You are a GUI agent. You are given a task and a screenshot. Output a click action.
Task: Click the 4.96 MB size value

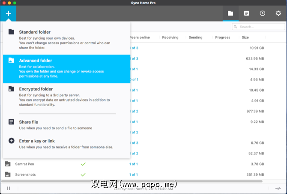(257, 80)
